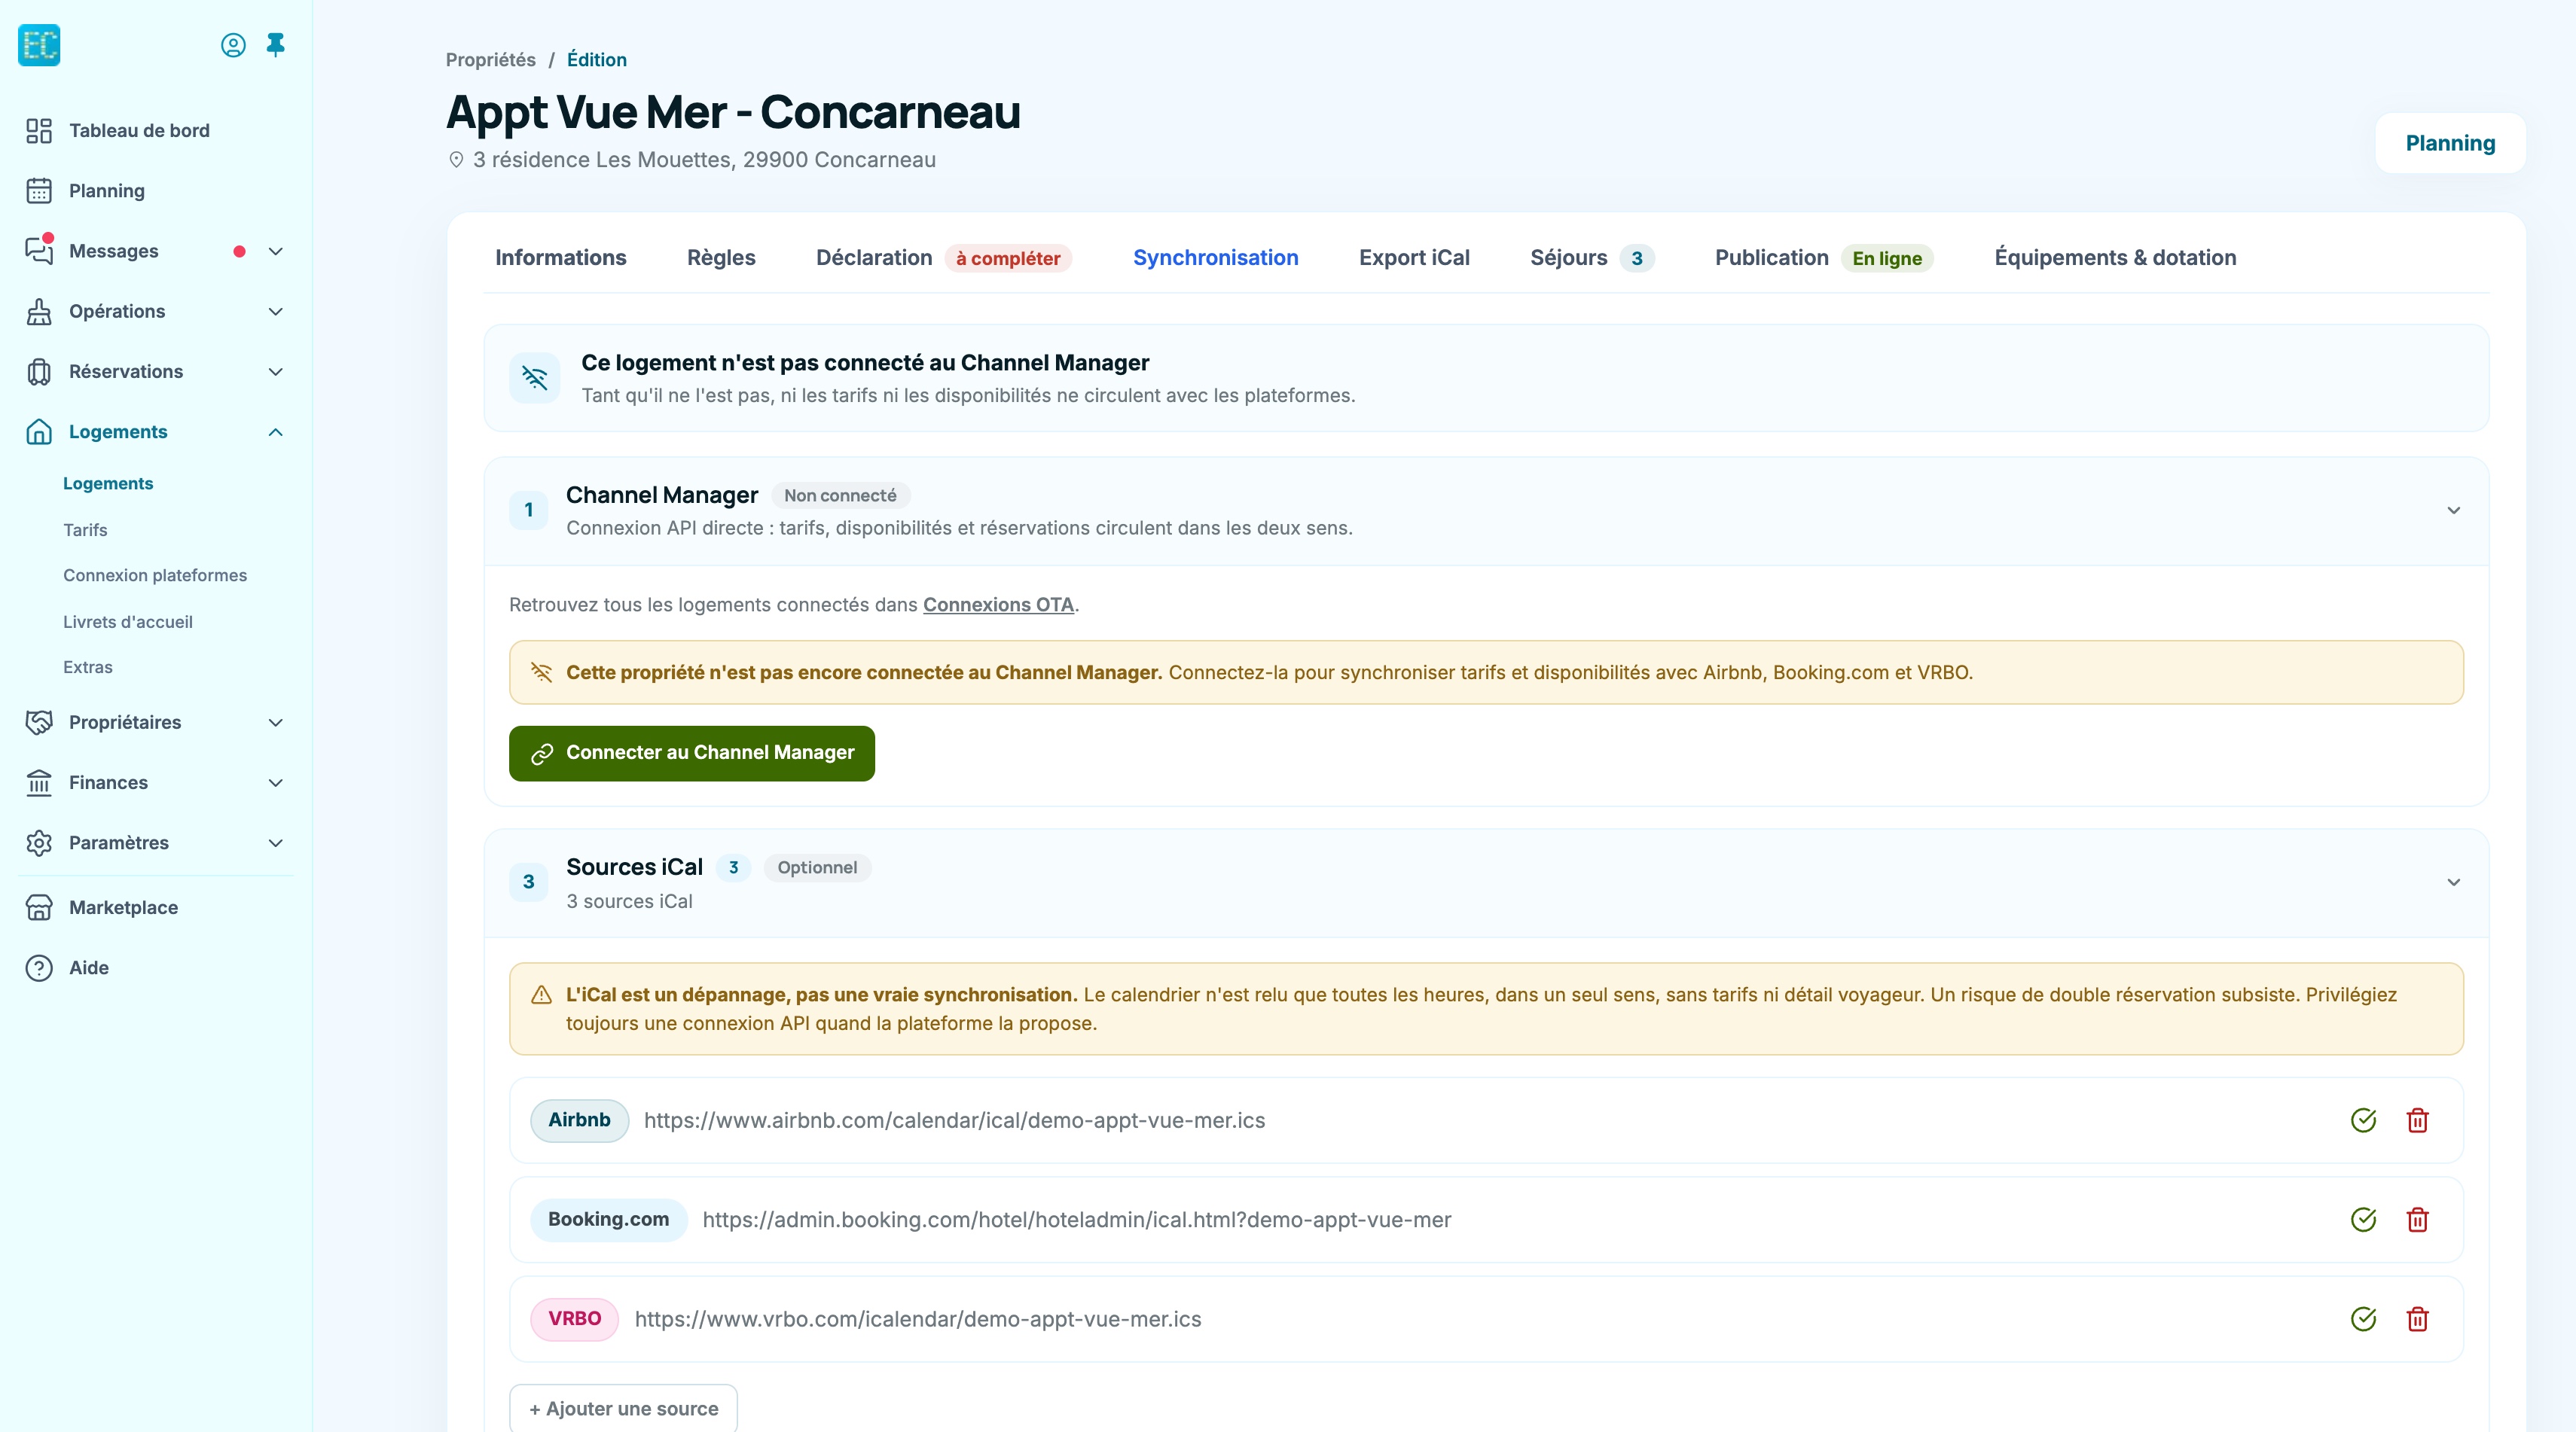Click the red unread dot on Messages
2576x1432 pixels.
(239, 251)
